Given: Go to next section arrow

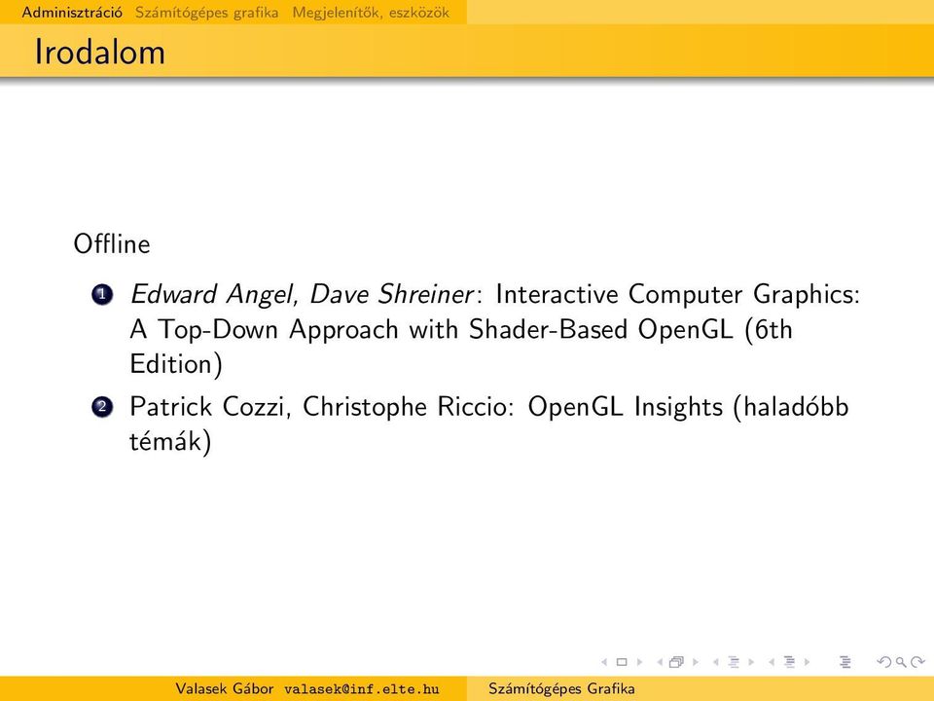Looking at the screenshot, I should 808,662.
